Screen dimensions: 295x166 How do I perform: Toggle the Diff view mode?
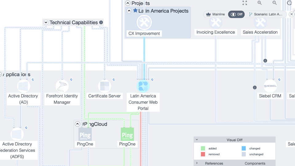click(237, 14)
